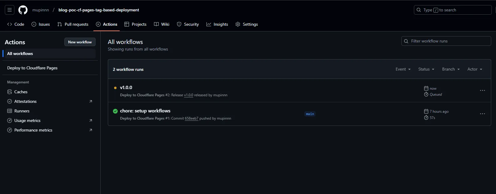Image resolution: width=496 pixels, height=194 pixels.
Task: Open the Caches management page
Action: click(21, 92)
